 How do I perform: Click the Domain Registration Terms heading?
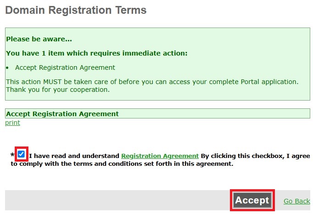click(x=76, y=10)
